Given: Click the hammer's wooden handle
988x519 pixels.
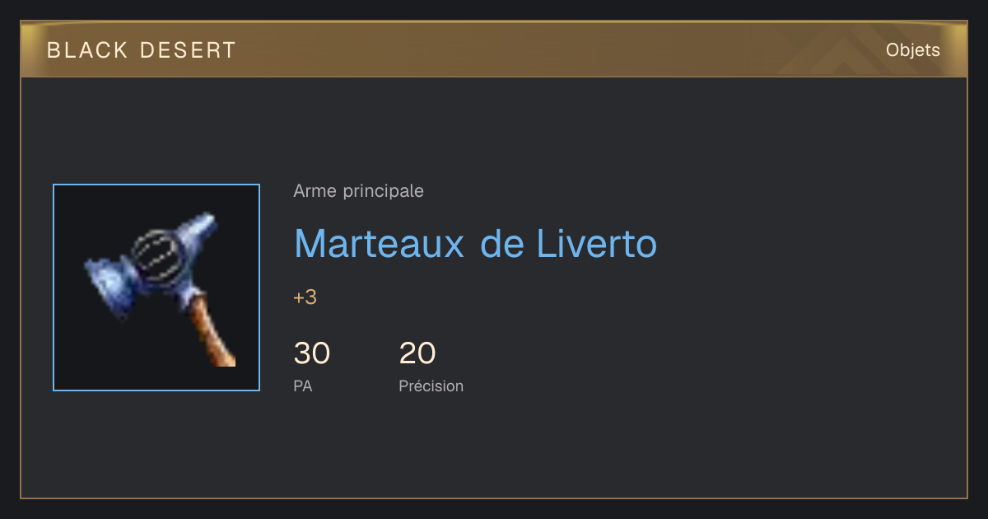Looking at the screenshot, I should click(x=214, y=332).
